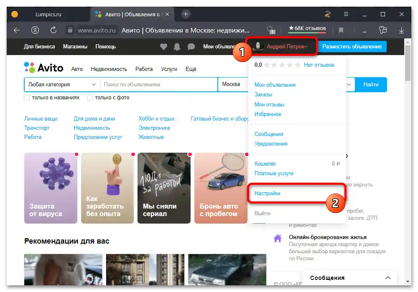Image resolution: width=418 pixels, height=292 pixels.
Task: Open the browser collections icon
Action: [x=383, y=30]
